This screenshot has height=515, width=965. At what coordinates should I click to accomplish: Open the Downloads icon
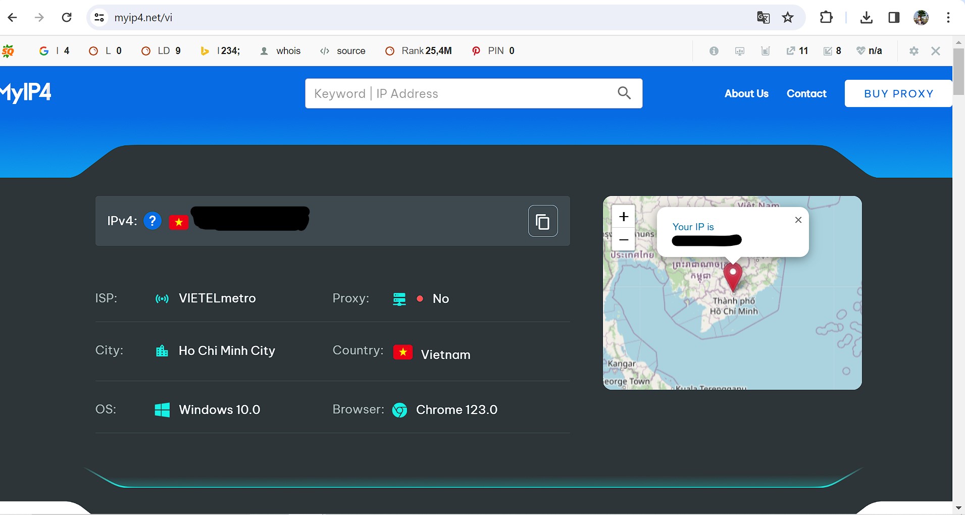[x=867, y=18]
